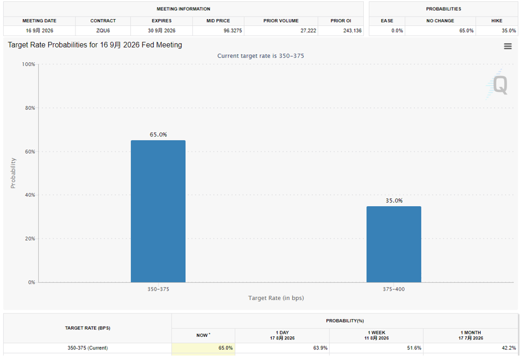The width and height of the screenshot is (522, 361).
Task: Click the 1 DAY 17 8月 2026 column header
Action: point(282,336)
